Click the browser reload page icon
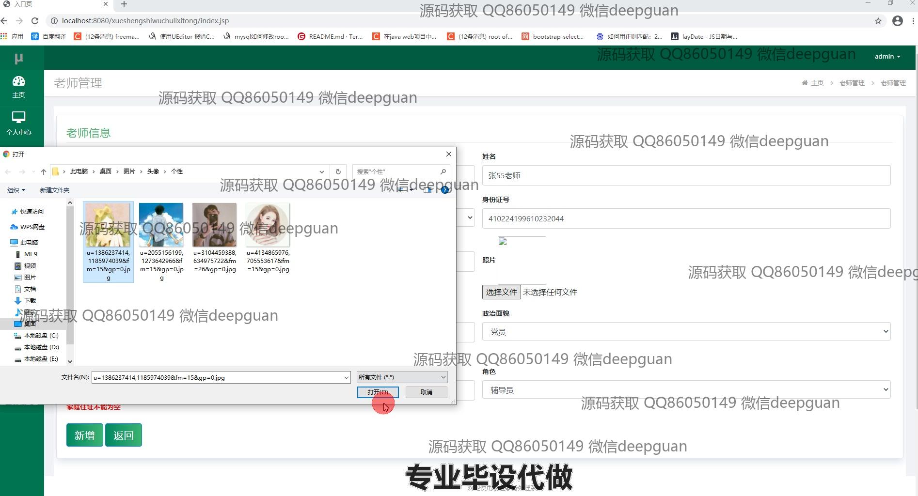This screenshot has height=496, width=918. (x=35, y=21)
